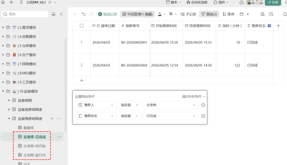This screenshot has width=287, height=165.
Task: Open 字段管理(1 隐藏)
Action: pos(138,14)
